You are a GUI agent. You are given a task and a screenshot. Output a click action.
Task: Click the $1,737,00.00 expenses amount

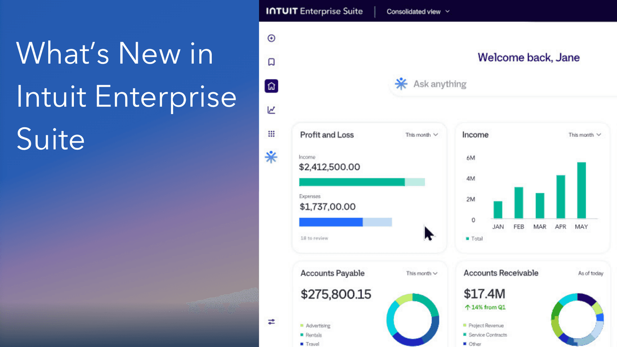coord(327,207)
